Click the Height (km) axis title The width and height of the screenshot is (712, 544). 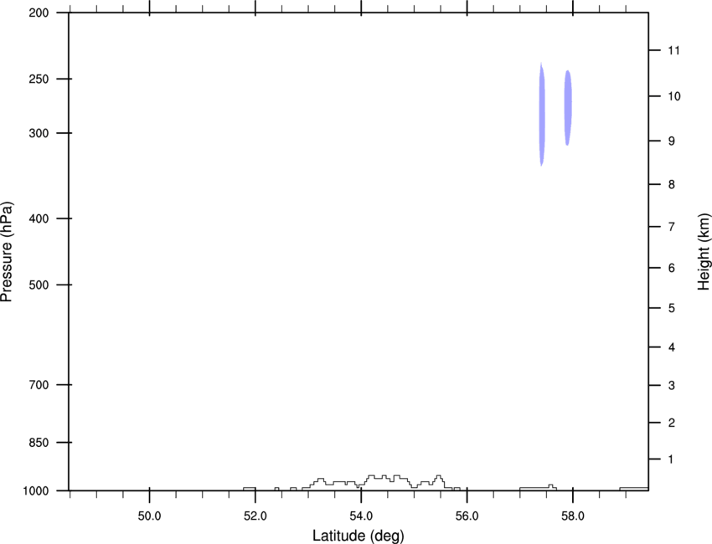tap(704, 252)
